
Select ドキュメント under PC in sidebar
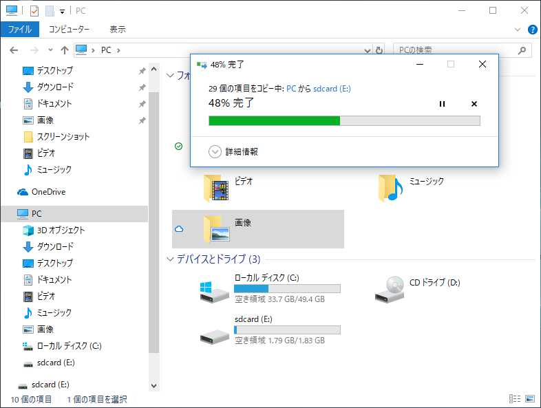[x=54, y=280]
